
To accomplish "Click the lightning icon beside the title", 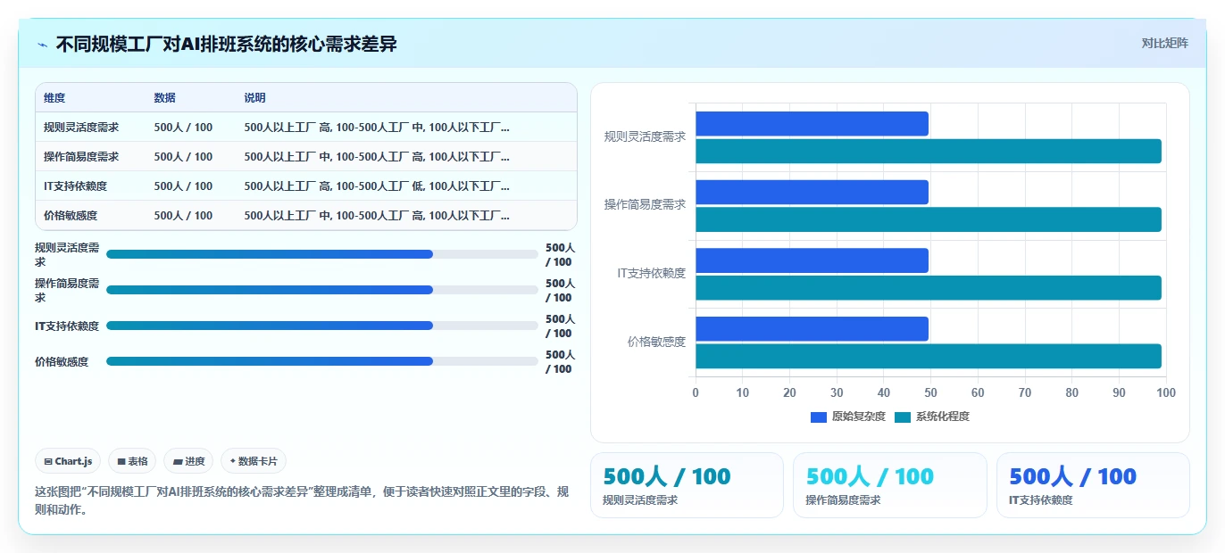I will 43,45.
